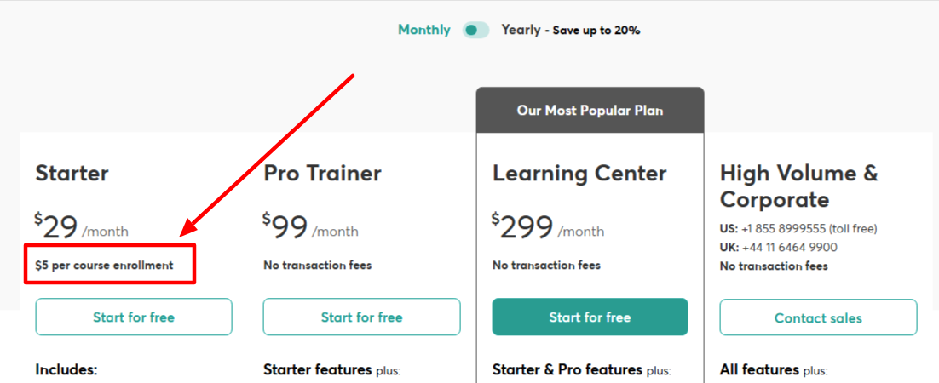Screen dimensions: 939x383
Task: Select the Monthly billing label
Action: [x=423, y=30]
